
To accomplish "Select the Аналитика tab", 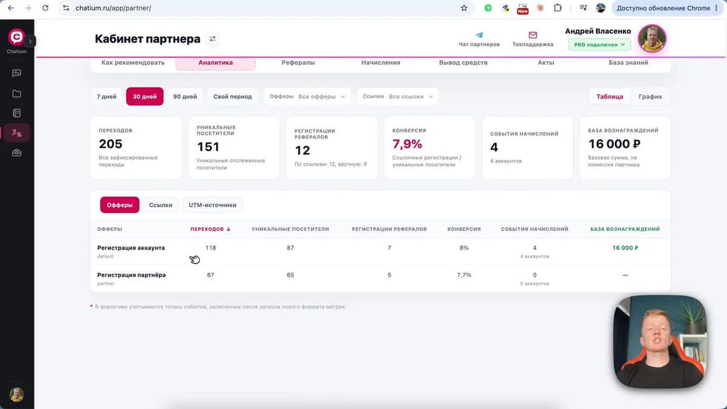I will [x=216, y=62].
